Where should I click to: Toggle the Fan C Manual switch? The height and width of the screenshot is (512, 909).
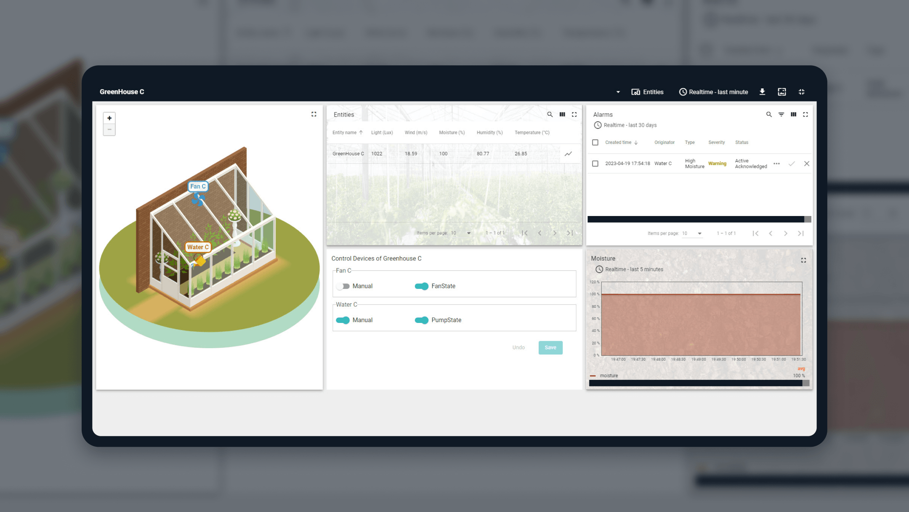pos(343,286)
